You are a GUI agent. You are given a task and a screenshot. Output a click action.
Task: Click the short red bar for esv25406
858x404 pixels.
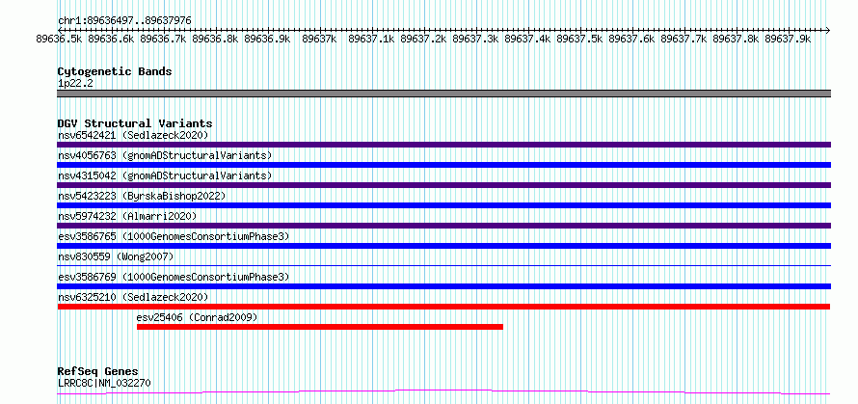[319, 327]
